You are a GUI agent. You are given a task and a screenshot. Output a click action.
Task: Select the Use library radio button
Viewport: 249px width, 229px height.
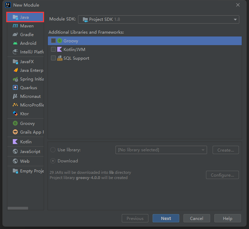pyautogui.click(x=53, y=150)
